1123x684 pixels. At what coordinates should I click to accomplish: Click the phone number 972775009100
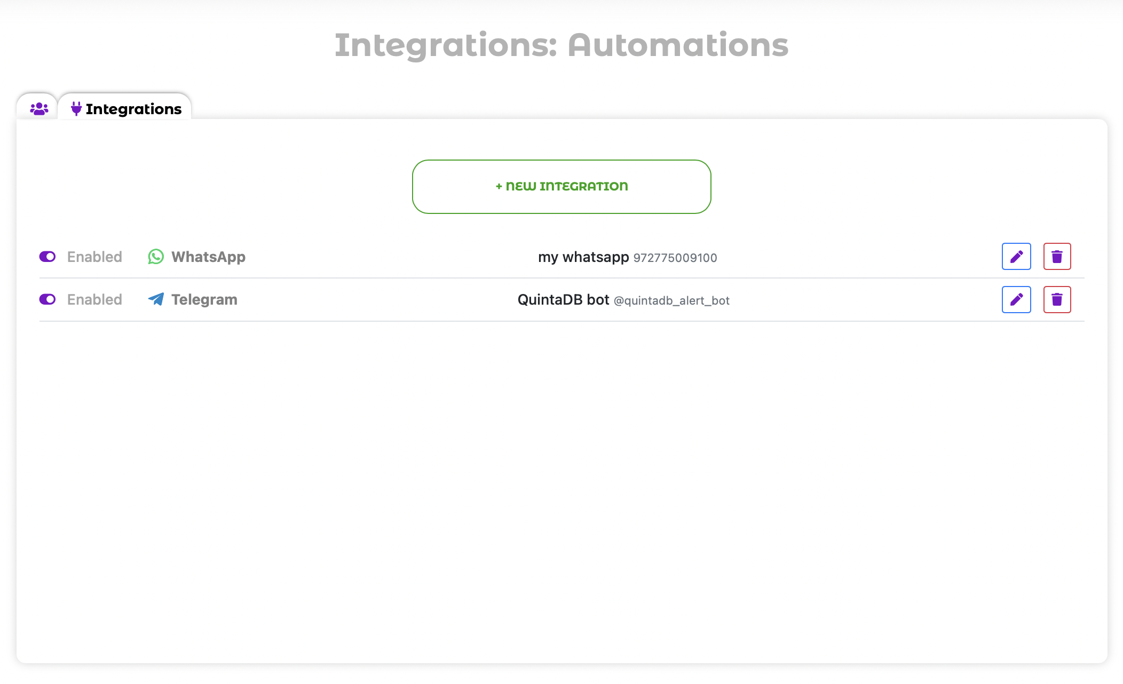[675, 258]
